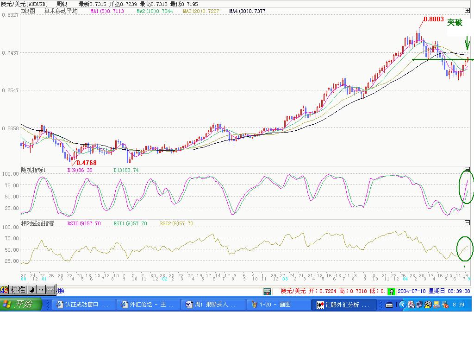This screenshot has height=356, width=474.
Task: Switch to 认证成功窗口 taskbar window
Action: pyautogui.click(x=84, y=305)
